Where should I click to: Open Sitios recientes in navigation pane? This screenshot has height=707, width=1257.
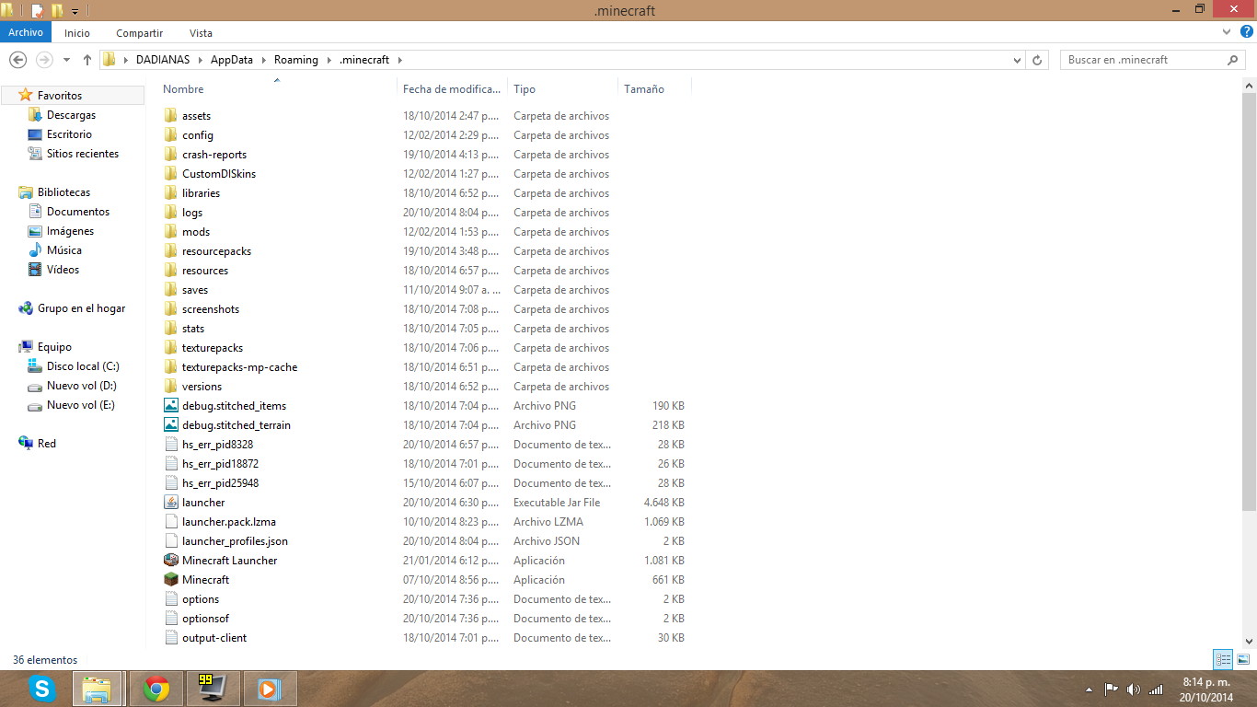[x=83, y=154]
